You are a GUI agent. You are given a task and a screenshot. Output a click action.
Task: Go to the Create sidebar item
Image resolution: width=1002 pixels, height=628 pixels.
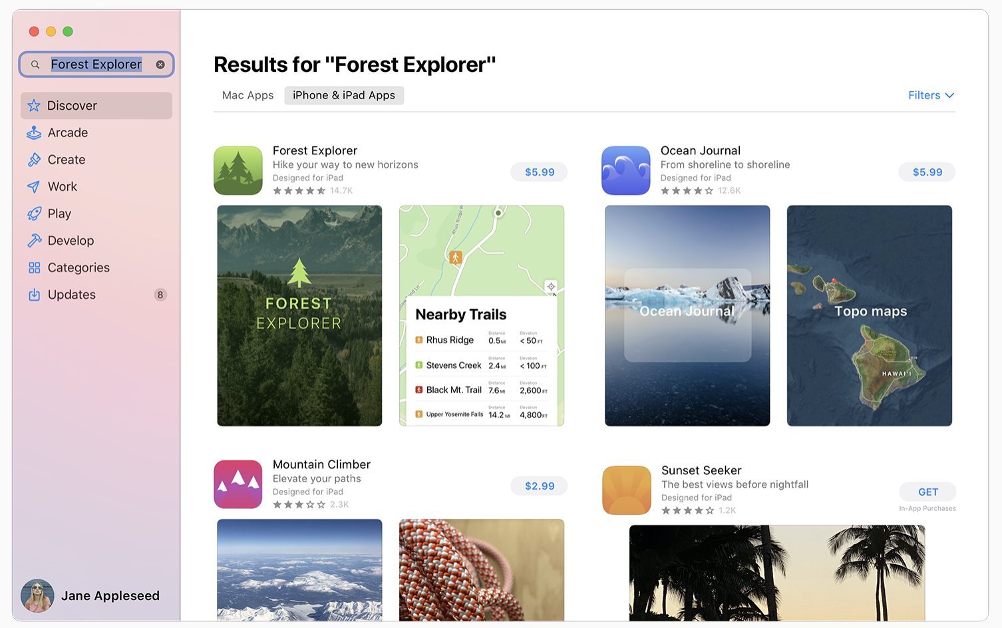[96, 160]
